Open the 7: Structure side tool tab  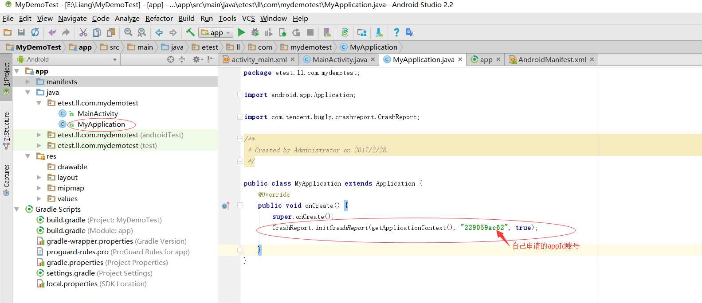click(6, 131)
